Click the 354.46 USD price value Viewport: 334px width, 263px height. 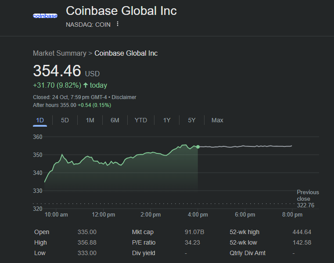(57, 71)
